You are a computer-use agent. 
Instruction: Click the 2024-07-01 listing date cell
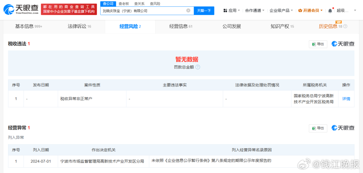[x=41, y=161]
